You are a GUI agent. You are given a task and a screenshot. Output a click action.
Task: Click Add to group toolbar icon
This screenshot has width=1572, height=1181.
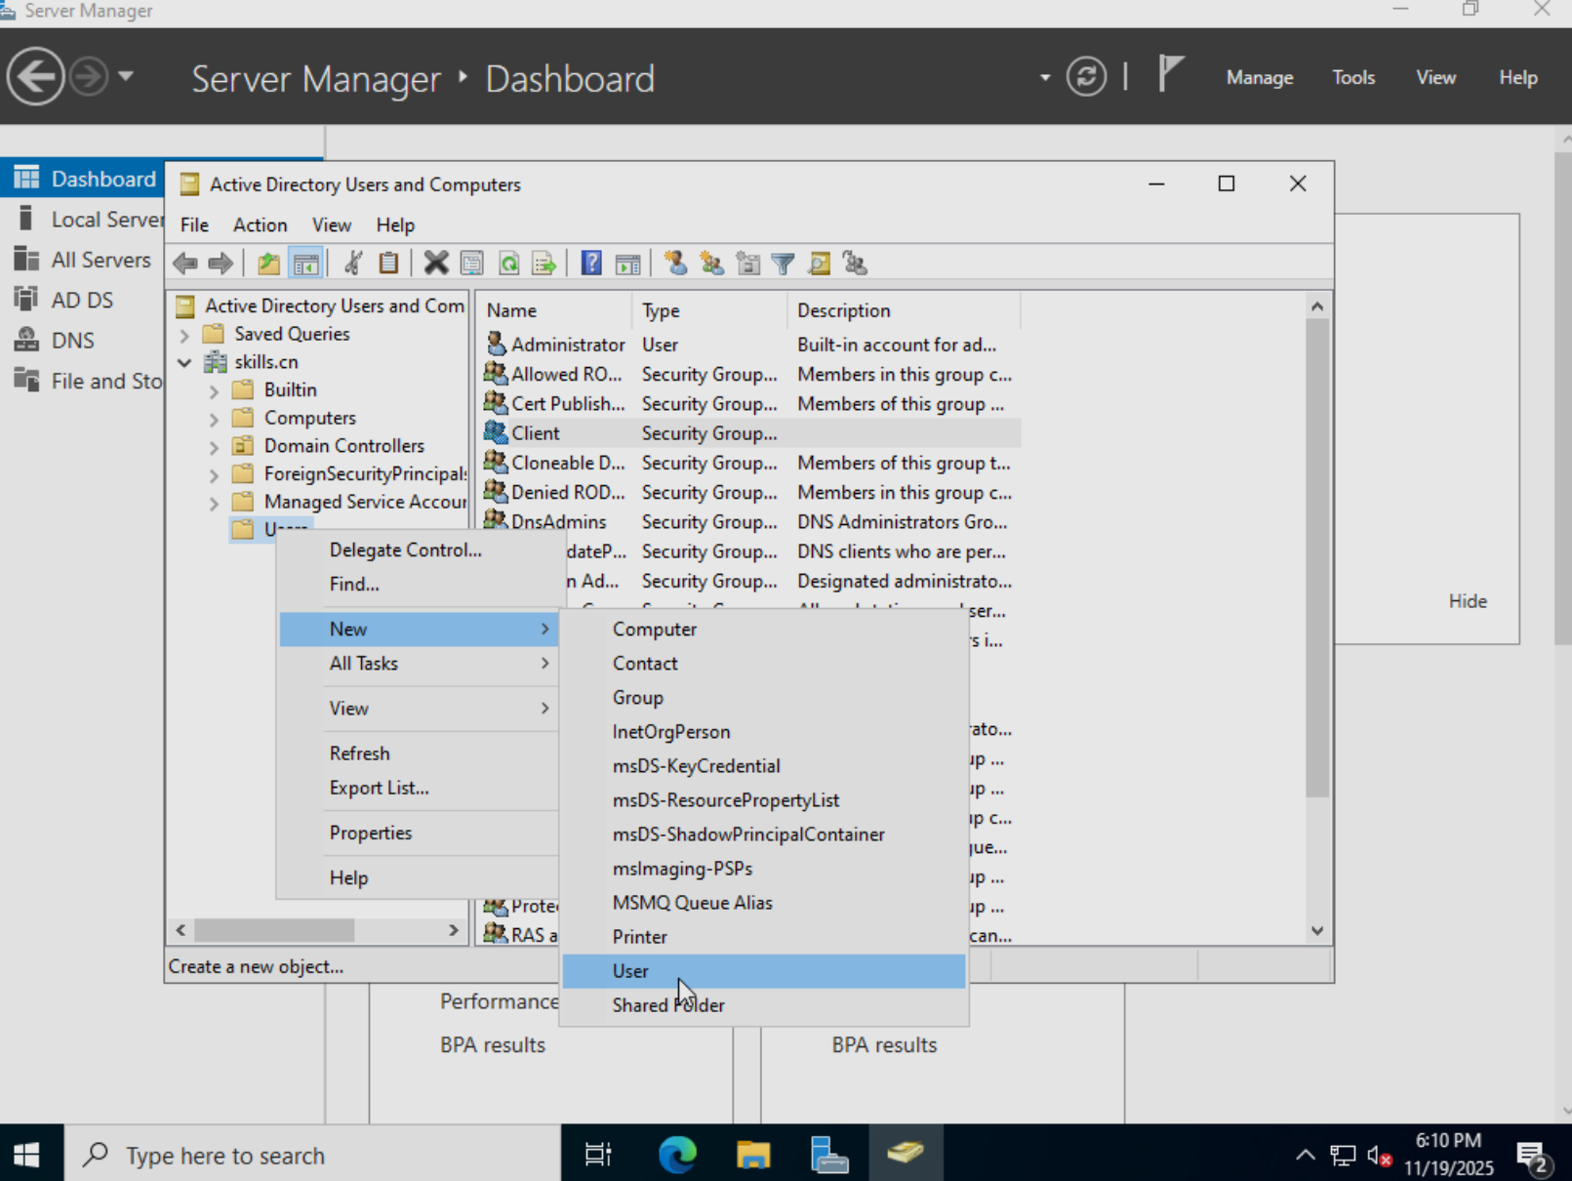point(855,264)
